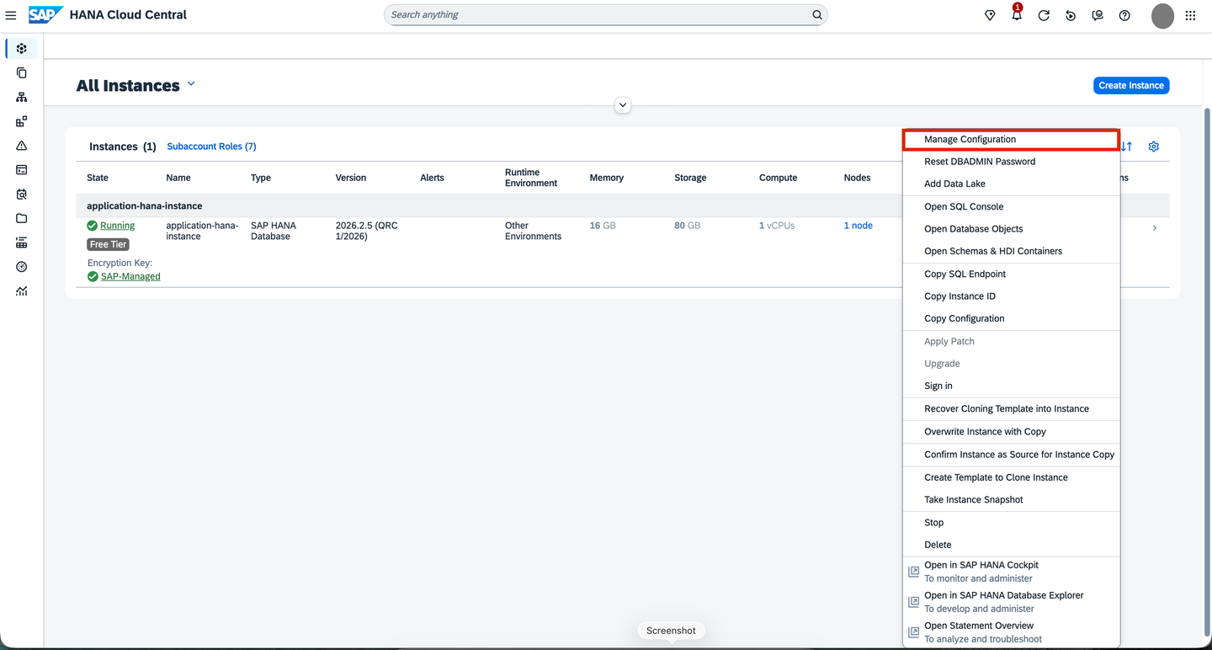Select Open in SAP HANA Database Explorer
The height and width of the screenshot is (650, 1212).
pos(1011,602)
